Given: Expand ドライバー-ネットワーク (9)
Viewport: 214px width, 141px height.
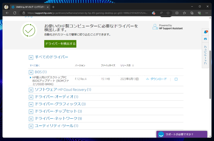Looking at the screenshot, I should pos(31,119).
